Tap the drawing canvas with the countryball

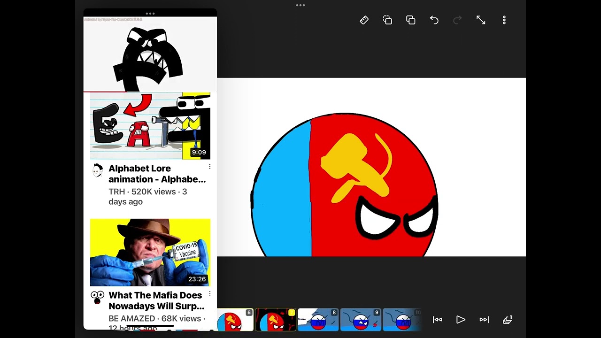[371, 167]
